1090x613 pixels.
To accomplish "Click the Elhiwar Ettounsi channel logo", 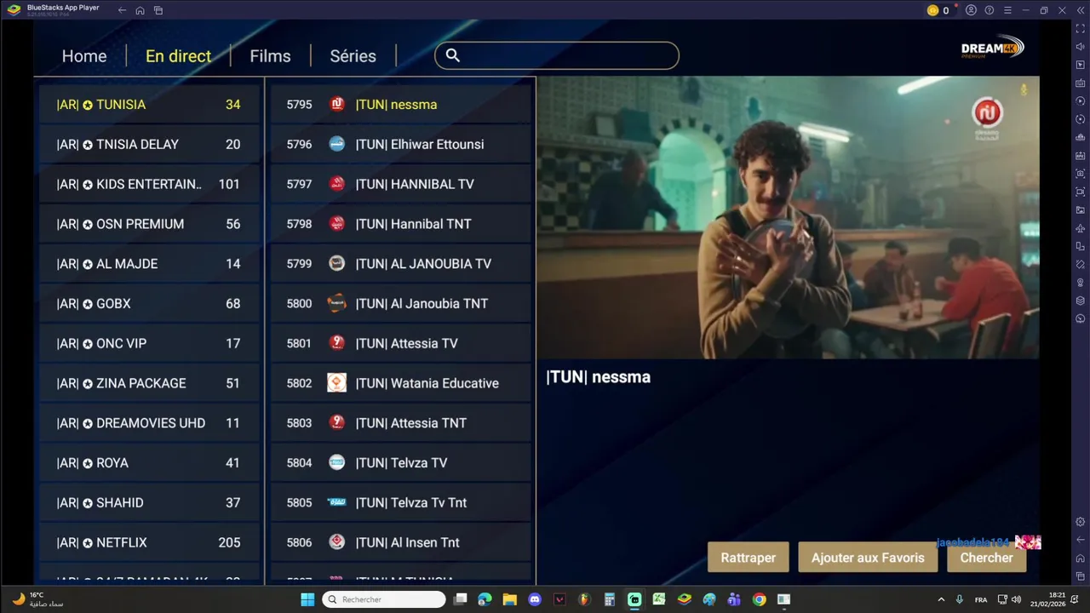I will coord(337,144).
